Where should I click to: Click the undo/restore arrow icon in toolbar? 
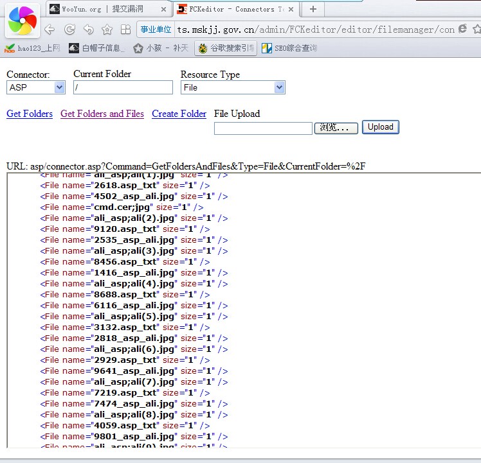(x=89, y=30)
